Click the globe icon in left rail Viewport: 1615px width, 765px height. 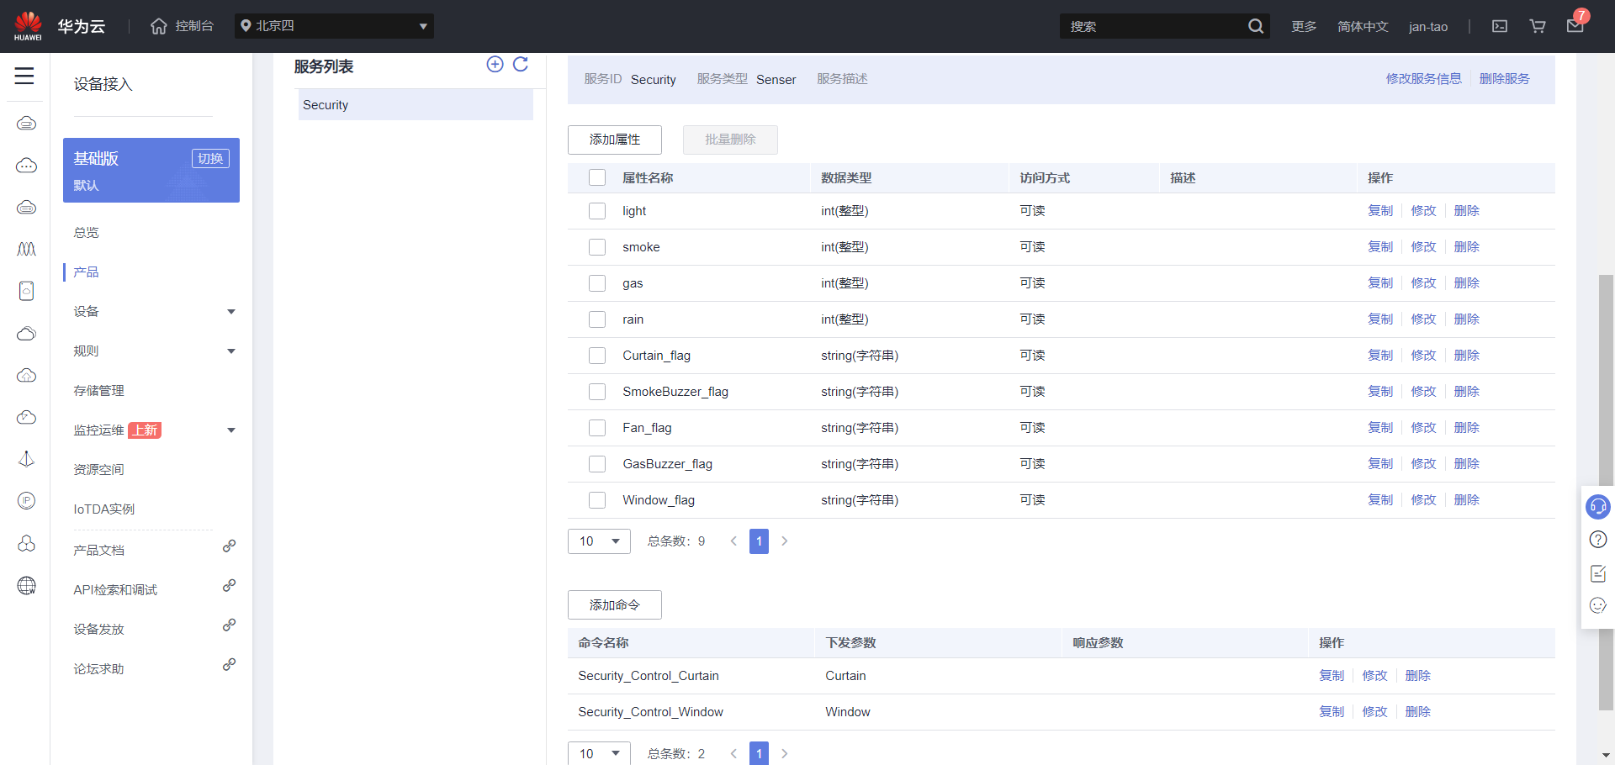click(27, 586)
